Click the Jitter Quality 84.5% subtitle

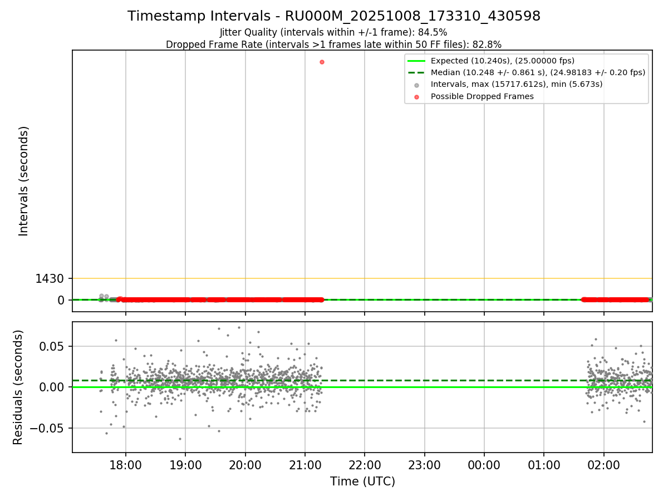(334, 32)
